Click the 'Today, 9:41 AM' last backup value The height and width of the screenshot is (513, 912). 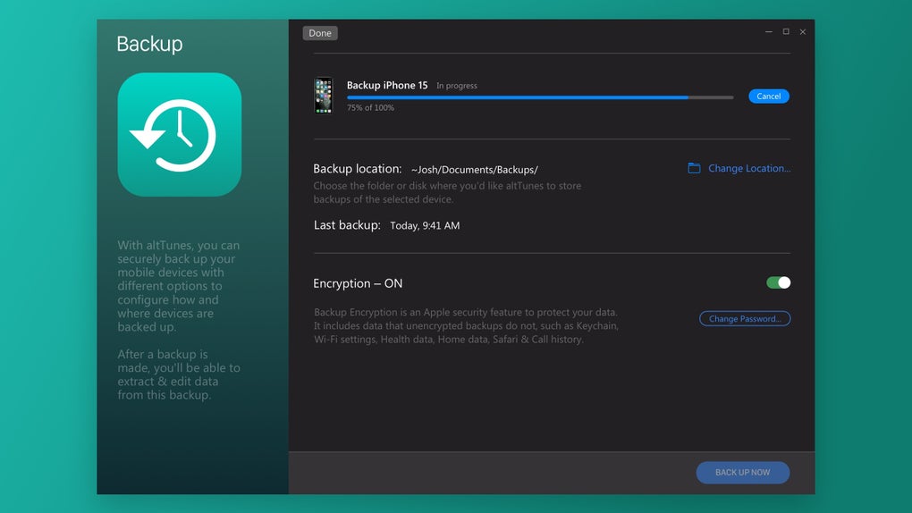[425, 226]
